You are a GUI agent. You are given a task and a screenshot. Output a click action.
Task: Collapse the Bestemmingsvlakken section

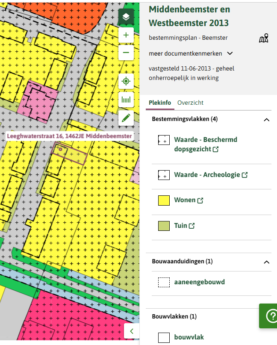click(x=267, y=119)
